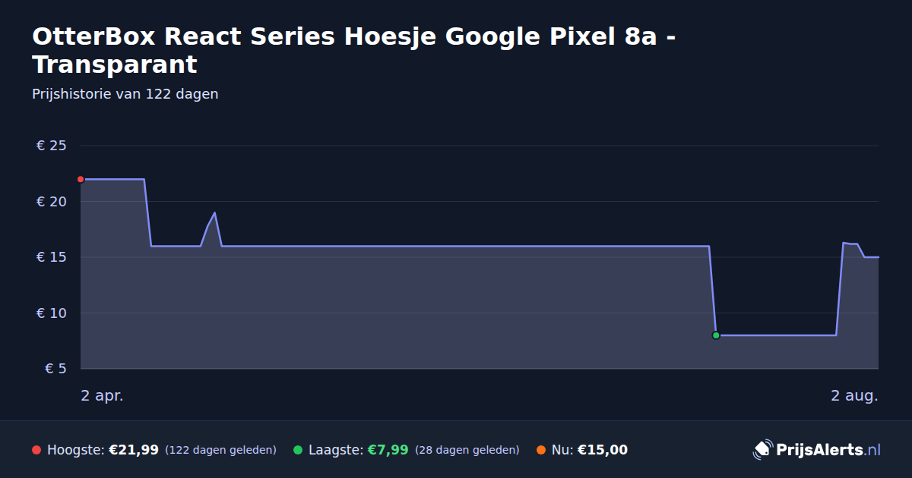Click the Prijshistorie van 122 dagen subtitle
Image resolution: width=912 pixels, height=478 pixels.
[x=125, y=94]
